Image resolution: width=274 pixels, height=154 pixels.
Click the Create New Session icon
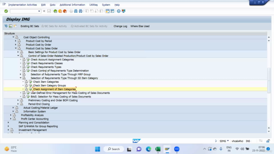coord(107,11)
